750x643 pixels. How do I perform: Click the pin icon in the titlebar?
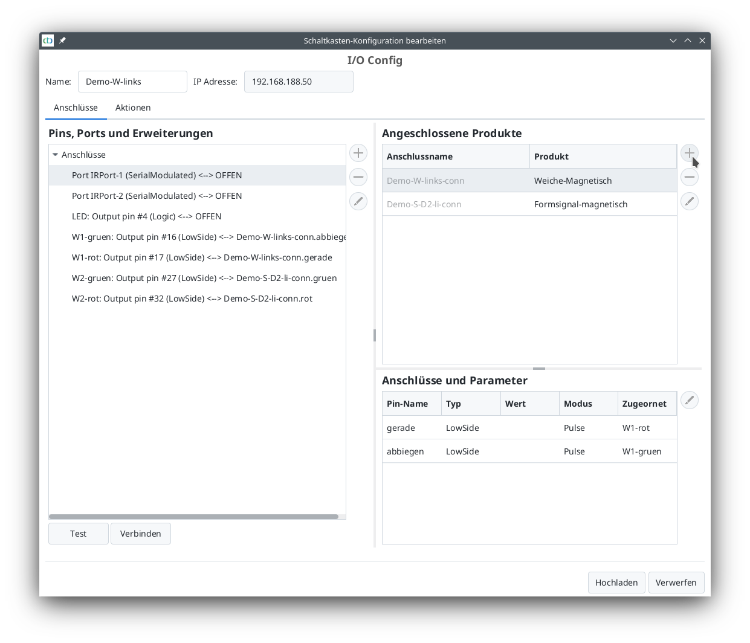(x=62, y=40)
